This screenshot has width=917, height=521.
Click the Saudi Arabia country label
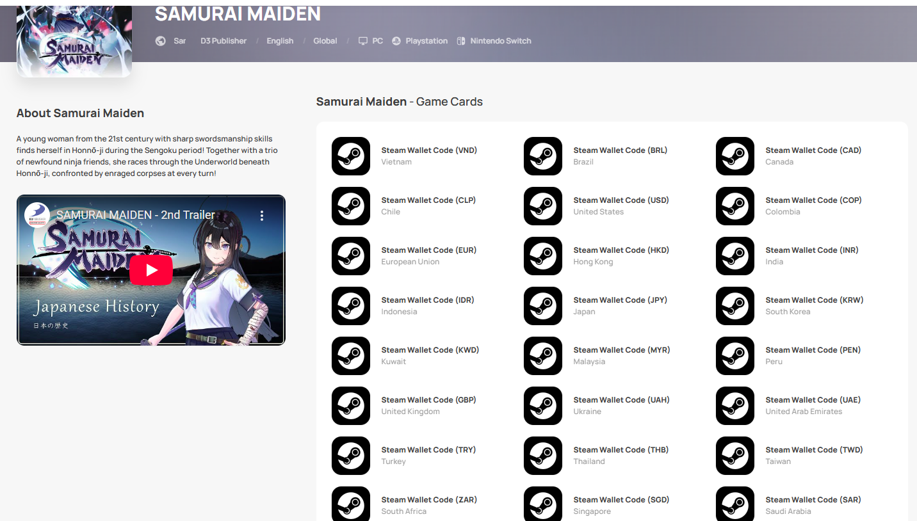point(788,511)
